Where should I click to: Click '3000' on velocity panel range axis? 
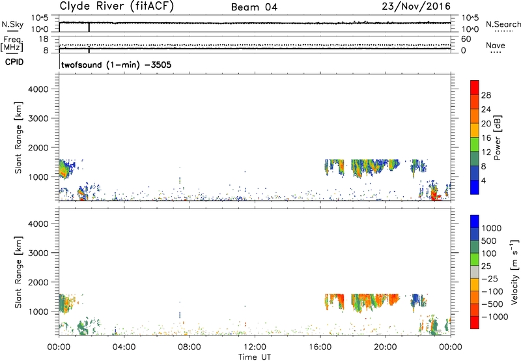coord(38,253)
